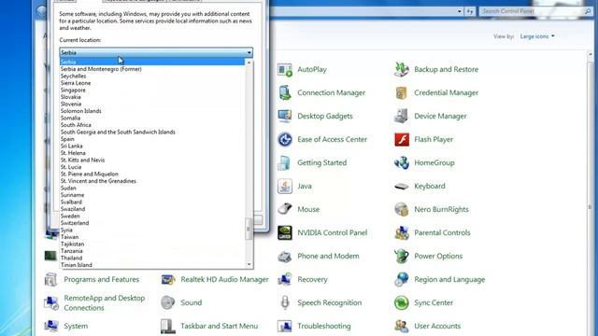Select the highlighted Serbia list entry
Viewport: 598px width, 336px height.
point(152,62)
